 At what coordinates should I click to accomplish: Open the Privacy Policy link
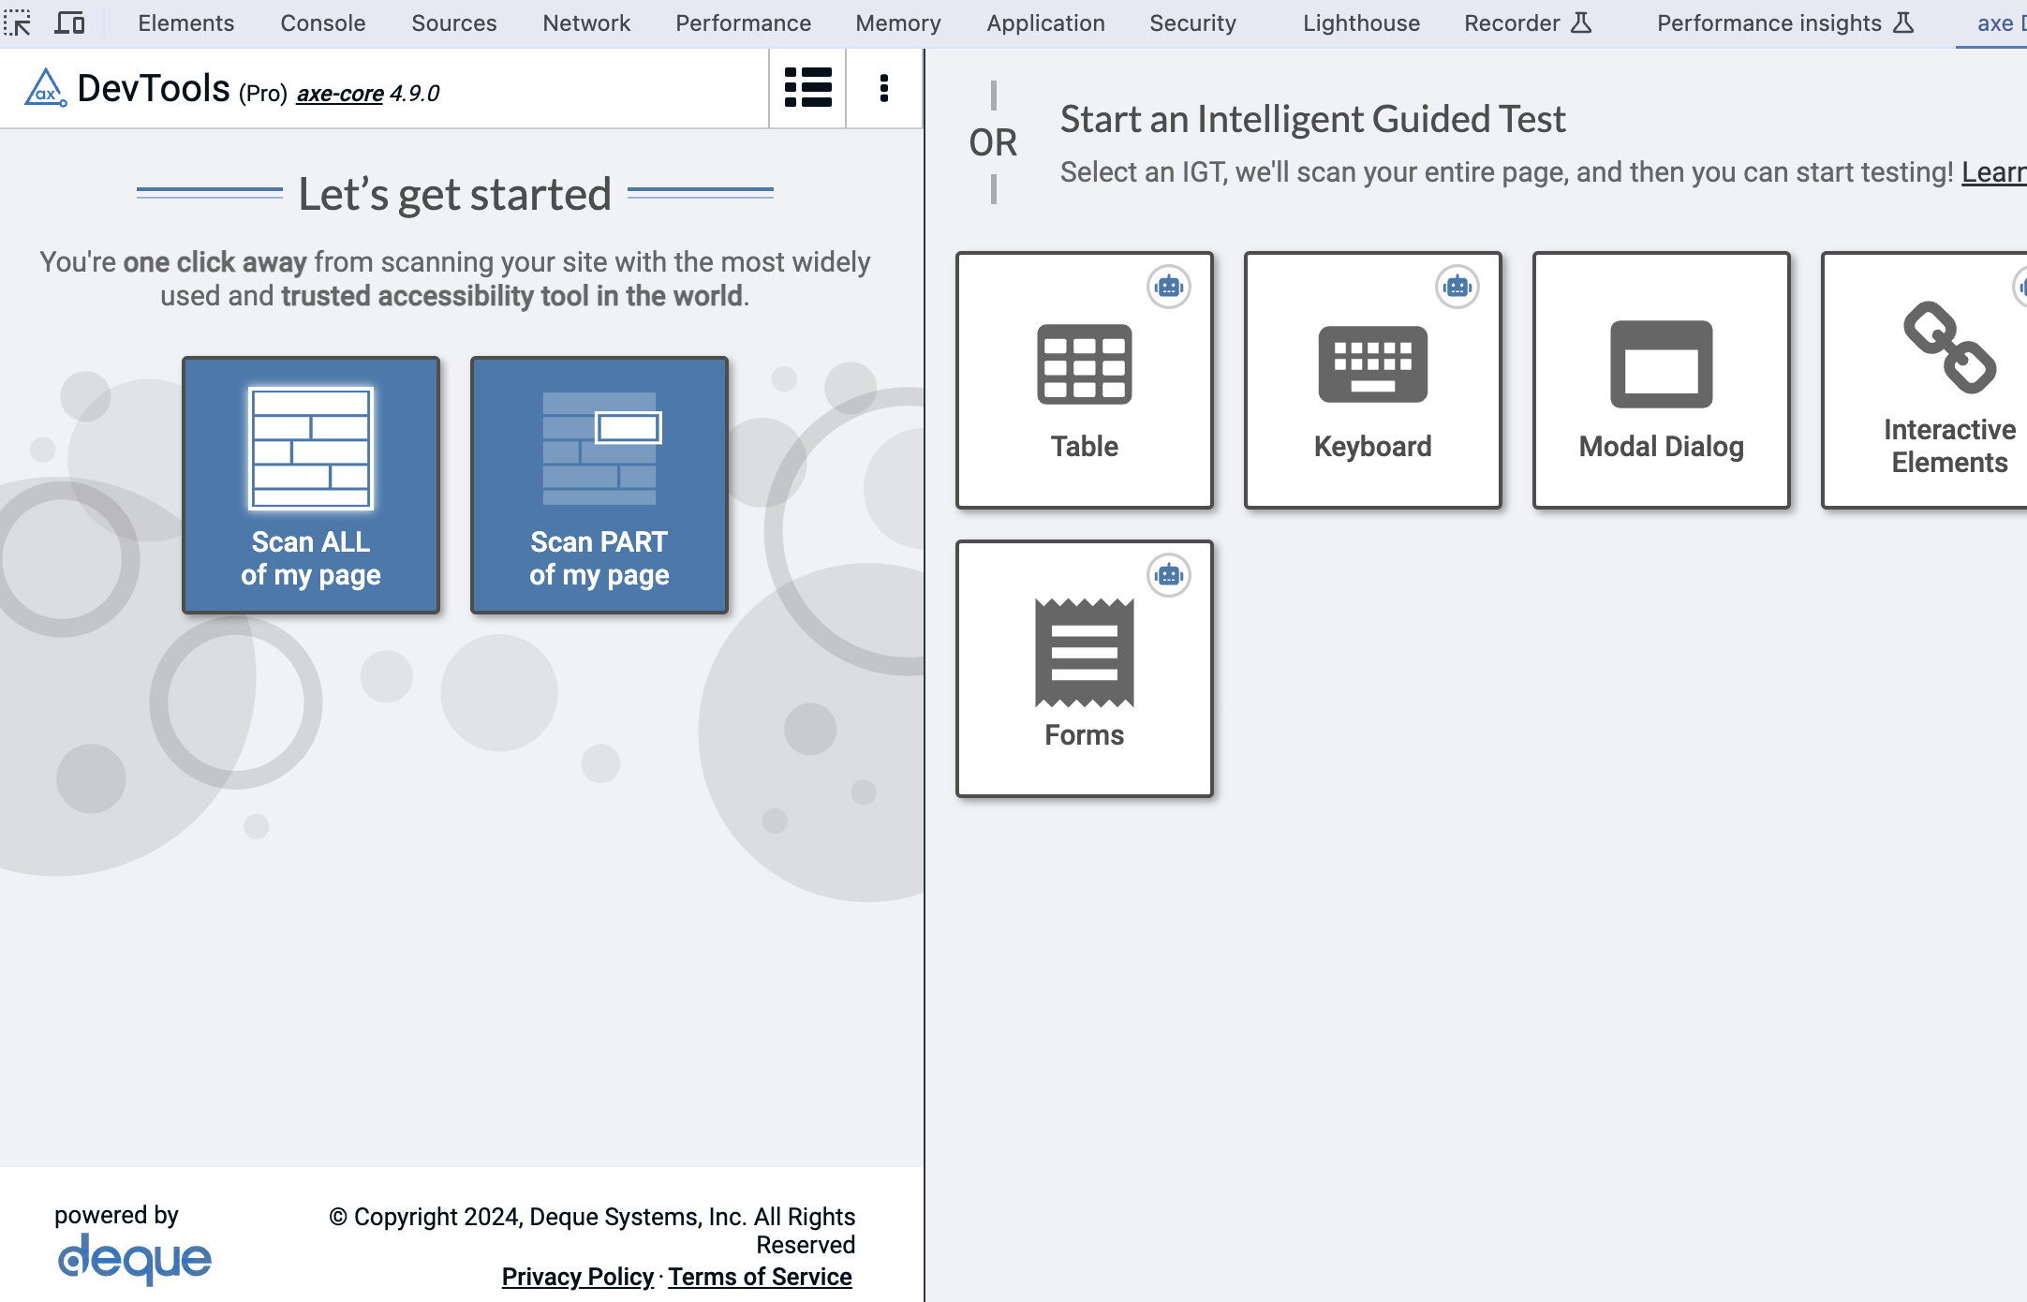click(x=578, y=1277)
